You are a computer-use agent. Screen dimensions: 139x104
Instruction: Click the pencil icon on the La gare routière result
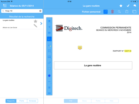[35, 26]
